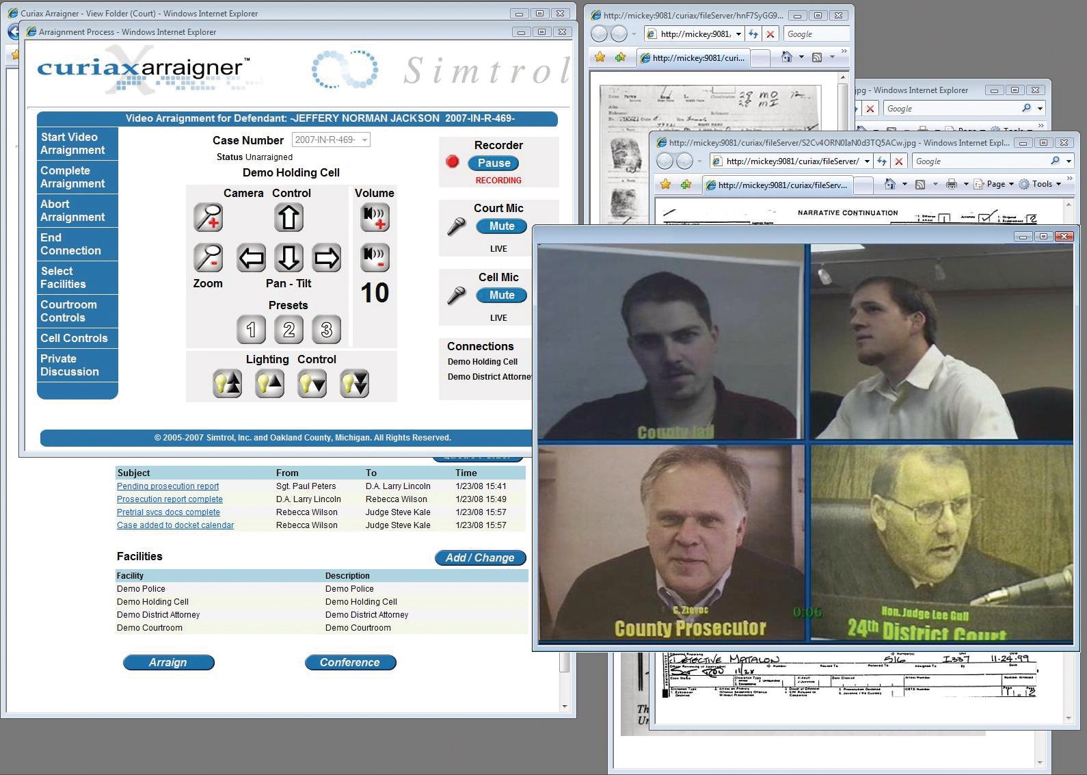The width and height of the screenshot is (1087, 775).
Task: Open Pending prosecution report link
Action: (x=167, y=486)
